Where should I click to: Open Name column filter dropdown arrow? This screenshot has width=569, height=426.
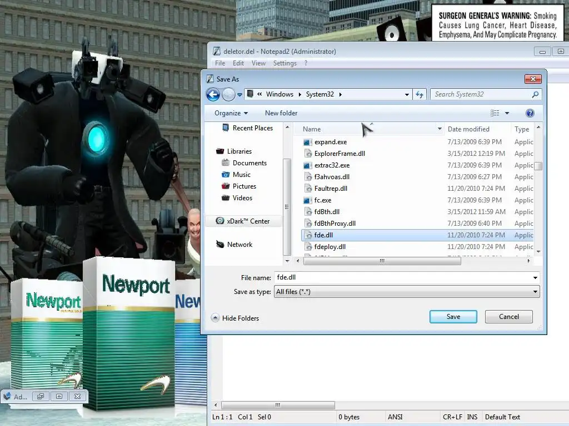tap(440, 129)
